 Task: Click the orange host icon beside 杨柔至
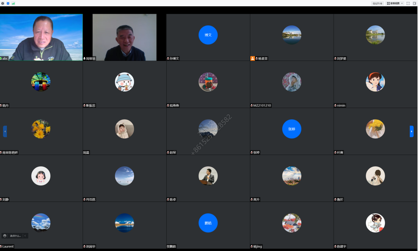click(253, 59)
